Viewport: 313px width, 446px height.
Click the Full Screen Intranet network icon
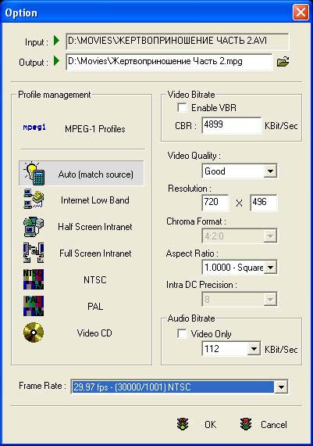(x=34, y=253)
